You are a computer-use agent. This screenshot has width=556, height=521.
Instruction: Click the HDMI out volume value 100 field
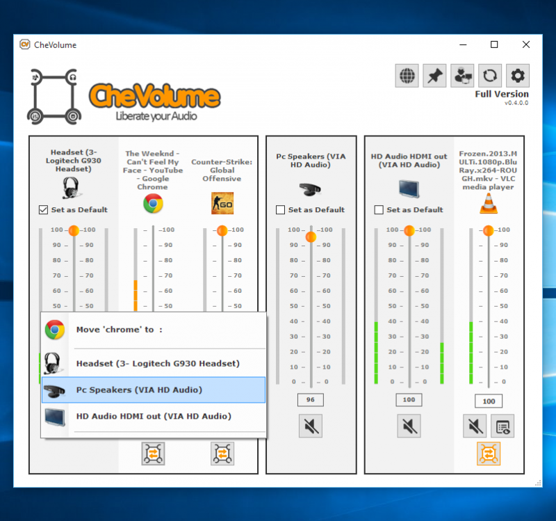pyautogui.click(x=409, y=400)
